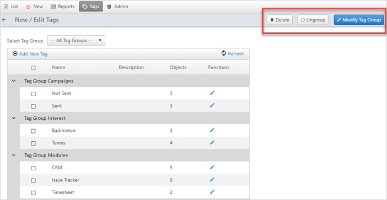Screen dimensions: 387x200
Task: Click the Modify Tag Group button
Action: click(359, 20)
